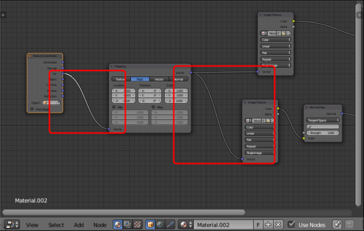
Task: Click Mapping node Vector input socket
Action: (109, 129)
